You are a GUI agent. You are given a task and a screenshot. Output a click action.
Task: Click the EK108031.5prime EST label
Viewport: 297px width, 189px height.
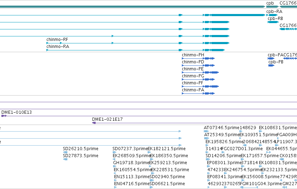pyautogui.click(x=278, y=163)
